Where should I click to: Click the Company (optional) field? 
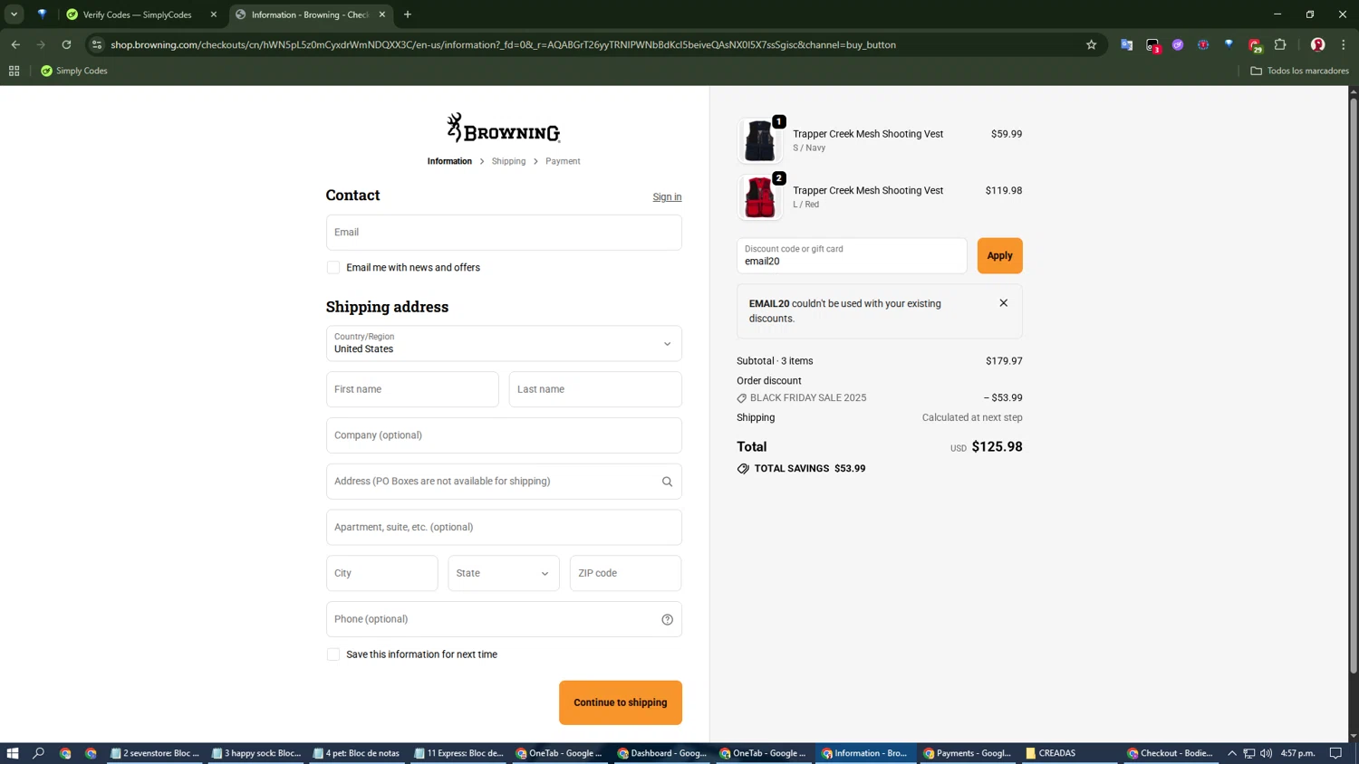coord(504,435)
